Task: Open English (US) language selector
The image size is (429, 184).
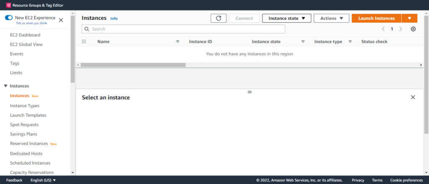Action: [x=43, y=180]
